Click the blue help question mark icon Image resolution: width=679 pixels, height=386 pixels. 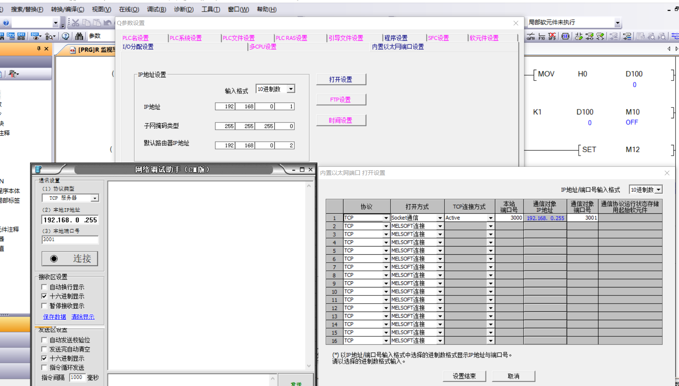pyautogui.click(x=6, y=23)
